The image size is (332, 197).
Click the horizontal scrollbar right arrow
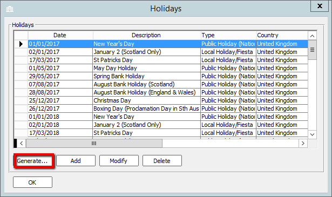(x=303, y=143)
